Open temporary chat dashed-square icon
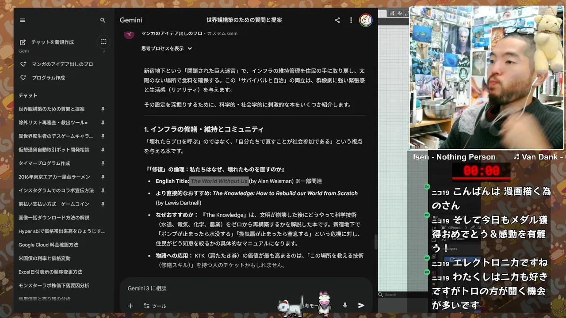The height and width of the screenshot is (318, 566). tap(103, 42)
